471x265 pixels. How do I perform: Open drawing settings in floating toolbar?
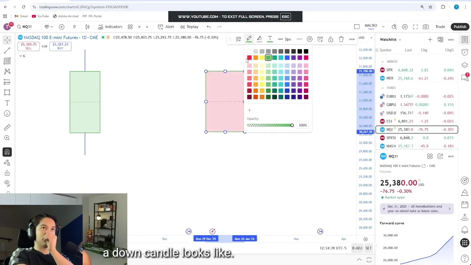click(x=309, y=39)
